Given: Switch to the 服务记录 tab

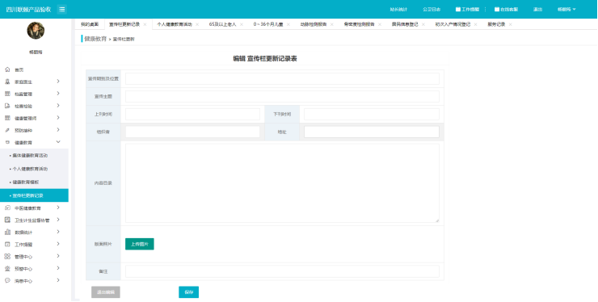Looking at the screenshot, I should click(x=496, y=24).
